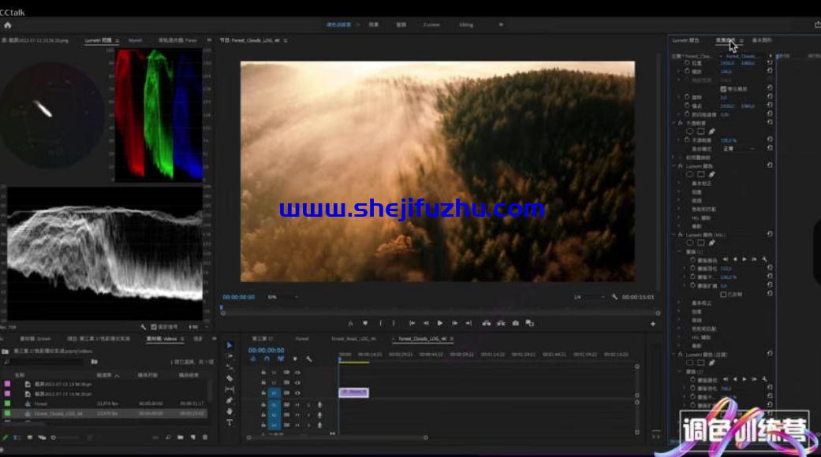This screenshot has height=457, width=821.
Task: Open the Lumetri Color panel tab
Action: pyautogui.click(x=685, y=40)
